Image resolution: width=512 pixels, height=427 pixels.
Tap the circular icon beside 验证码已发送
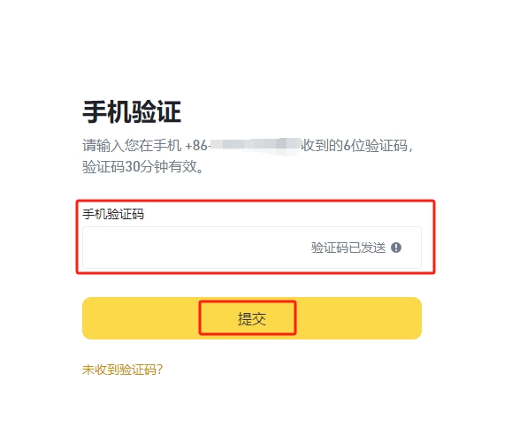pos(396,248)
